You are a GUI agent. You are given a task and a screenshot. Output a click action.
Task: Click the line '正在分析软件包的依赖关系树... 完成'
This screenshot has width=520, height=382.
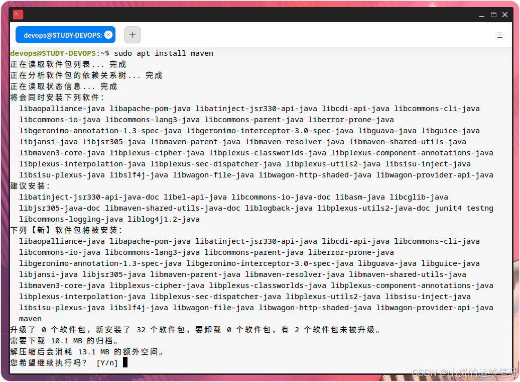86,75
